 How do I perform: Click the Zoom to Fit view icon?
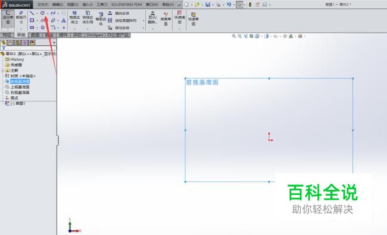coord(234,36)
